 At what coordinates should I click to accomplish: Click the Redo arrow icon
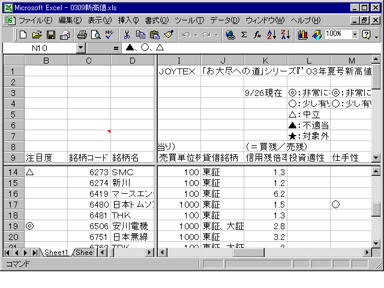206,35
